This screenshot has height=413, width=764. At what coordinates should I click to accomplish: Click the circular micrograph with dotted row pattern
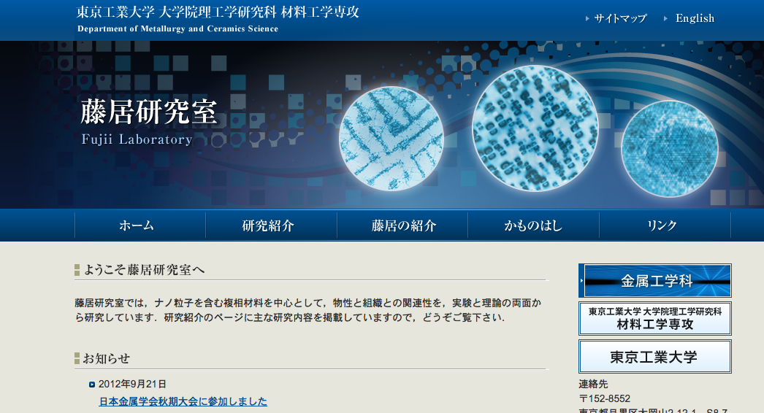click(x=535, y=128)
